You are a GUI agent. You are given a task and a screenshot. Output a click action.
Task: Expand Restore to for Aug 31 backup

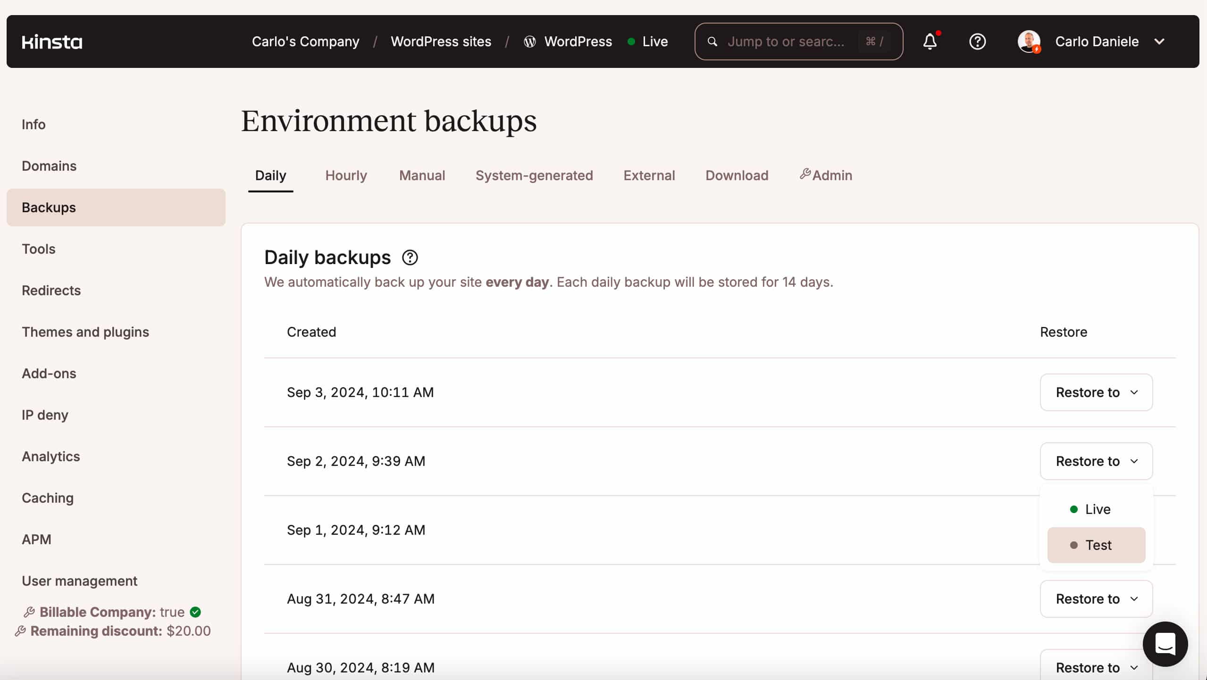1096,598
